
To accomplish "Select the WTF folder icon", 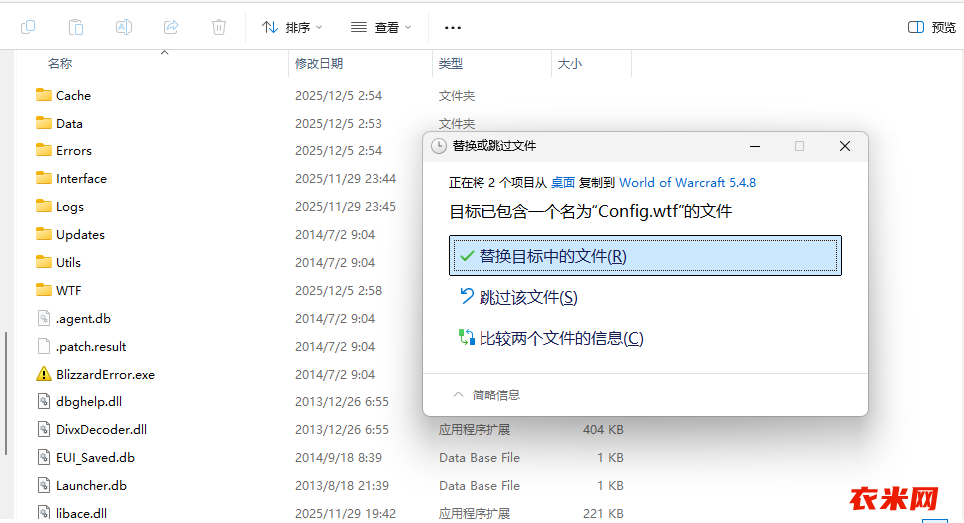I will point(43,291).
